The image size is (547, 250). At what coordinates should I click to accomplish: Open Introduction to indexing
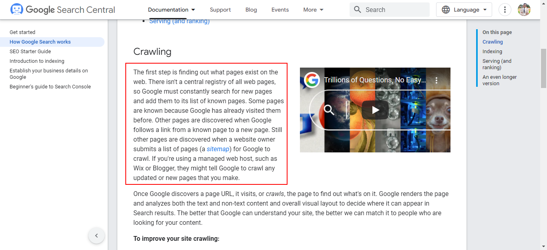[x=37, y=61]
